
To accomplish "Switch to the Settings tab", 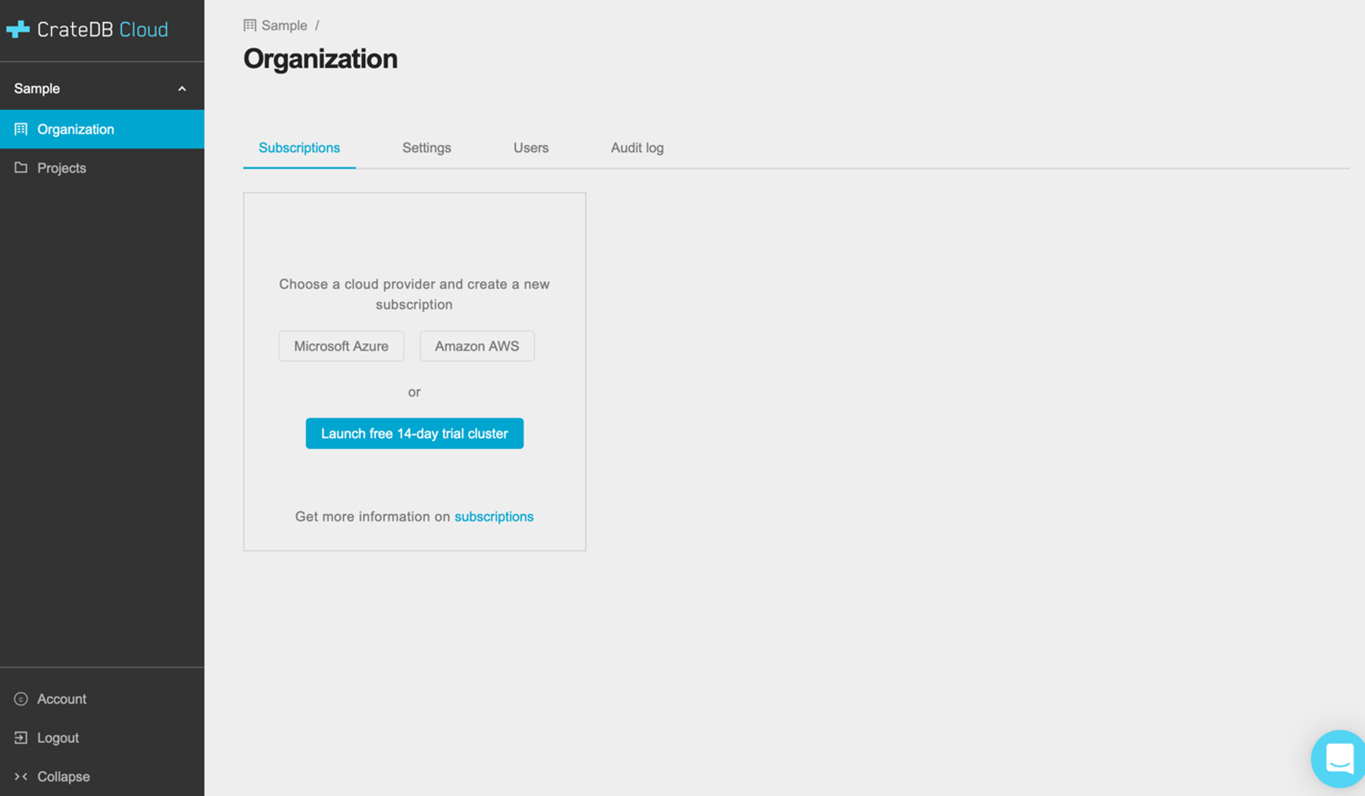I will point(426,148).
